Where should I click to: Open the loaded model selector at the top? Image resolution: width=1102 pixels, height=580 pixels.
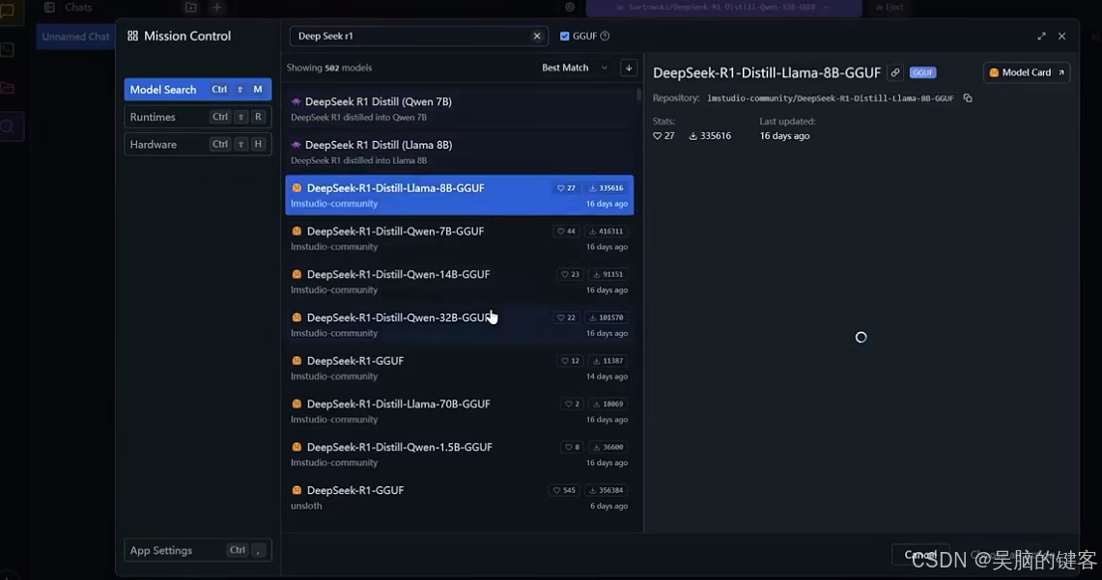[x=724, y=7]
